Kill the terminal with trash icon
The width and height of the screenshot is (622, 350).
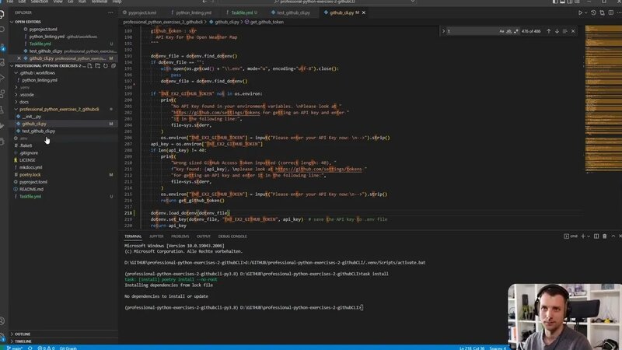[605, 236]
